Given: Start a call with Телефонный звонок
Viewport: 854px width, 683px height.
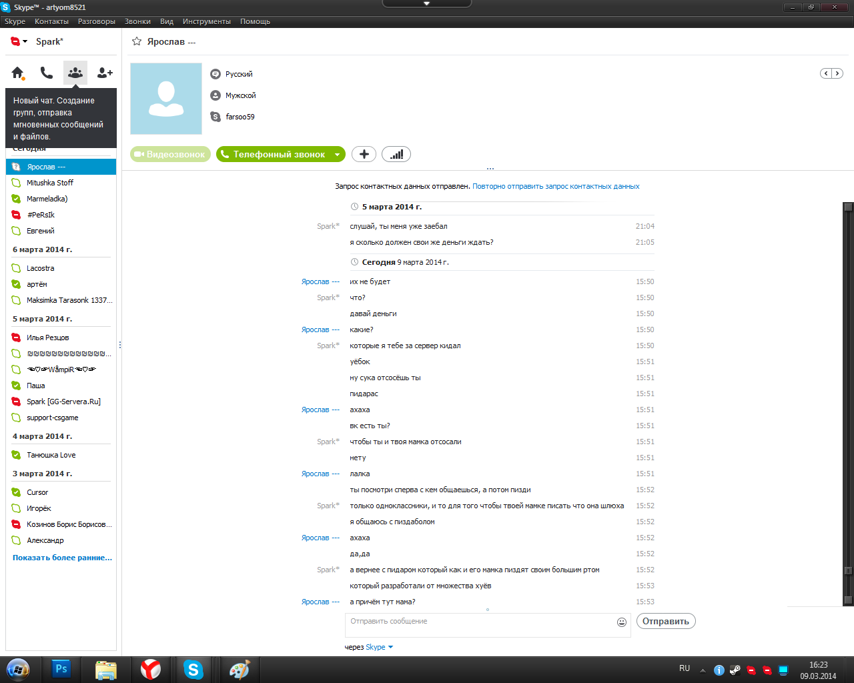Looking at the screenshot, I should coord(273,154).
